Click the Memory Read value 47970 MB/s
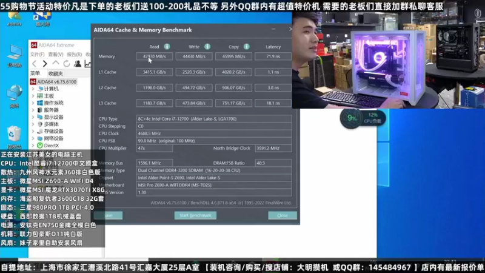Image resolution: width=485 pixels, height=273 pixels. 155,56
